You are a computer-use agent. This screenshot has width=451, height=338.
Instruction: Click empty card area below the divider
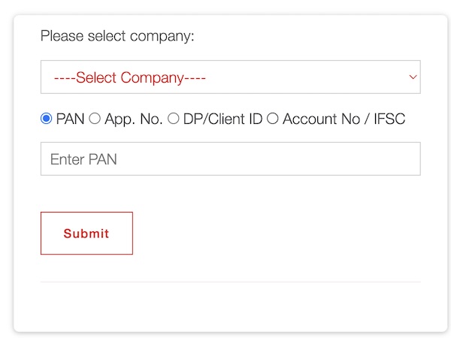pos(230,306)
